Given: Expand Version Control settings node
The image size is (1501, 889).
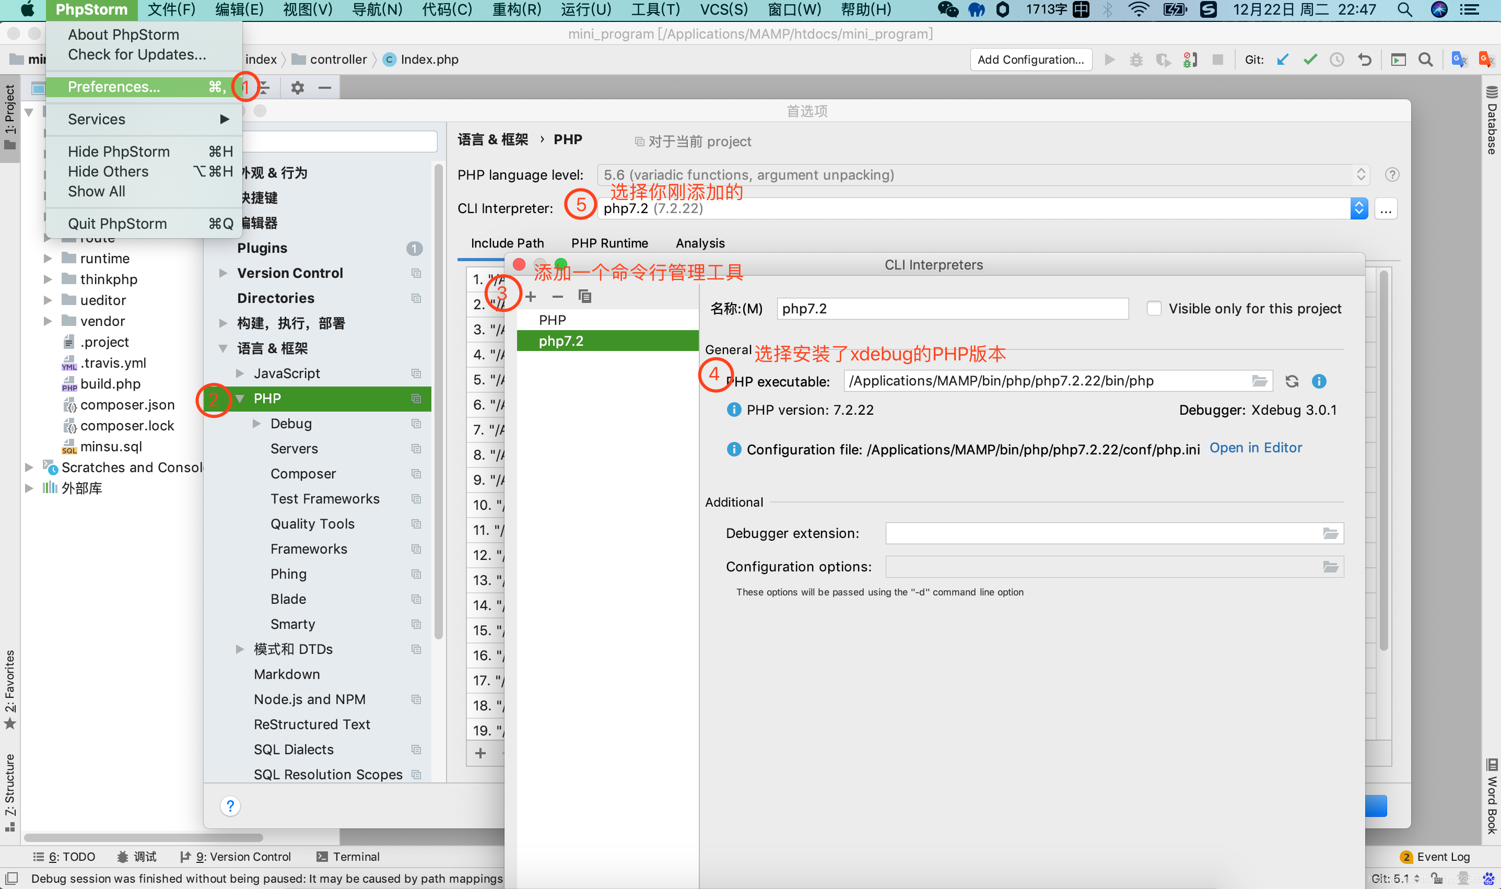Looking at the screenshot, I should point(224,273).
